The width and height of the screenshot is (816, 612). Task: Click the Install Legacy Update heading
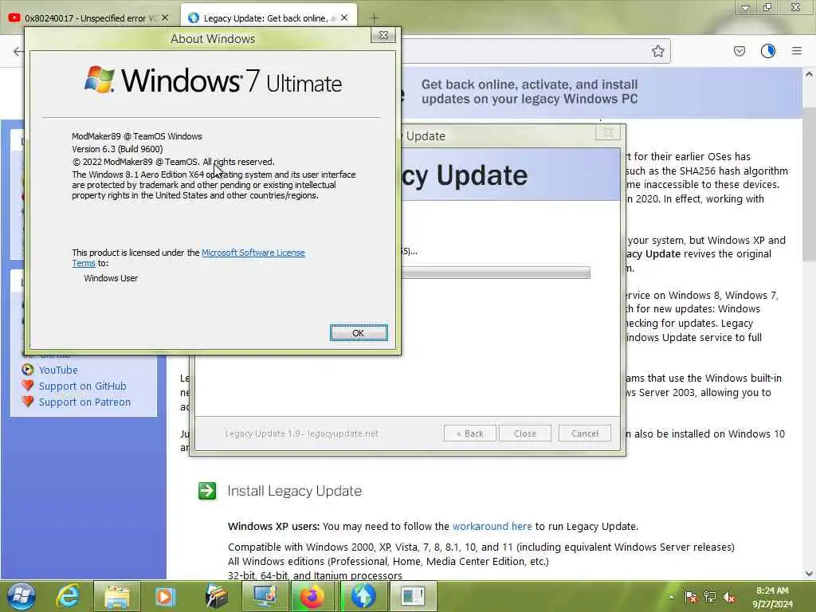click(295, 491)
